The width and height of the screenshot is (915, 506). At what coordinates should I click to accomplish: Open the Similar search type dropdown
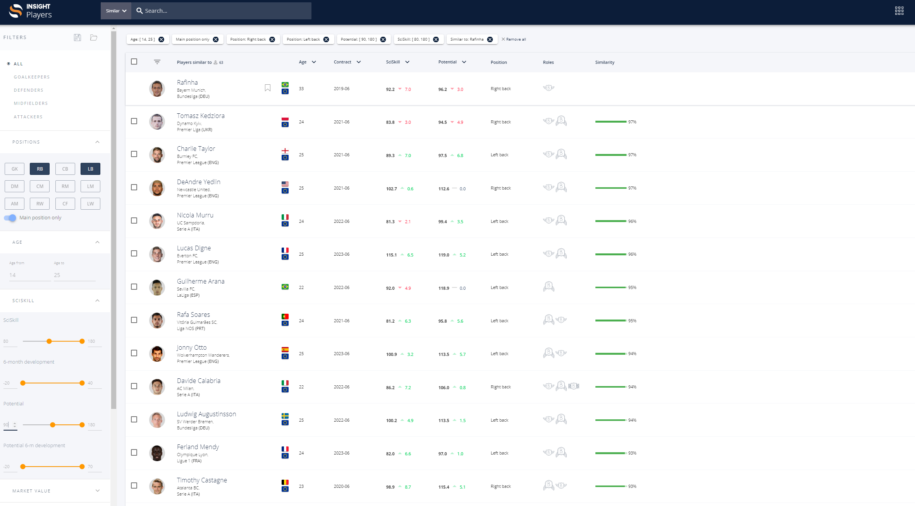pyautogui.click(x=116, y=11)
